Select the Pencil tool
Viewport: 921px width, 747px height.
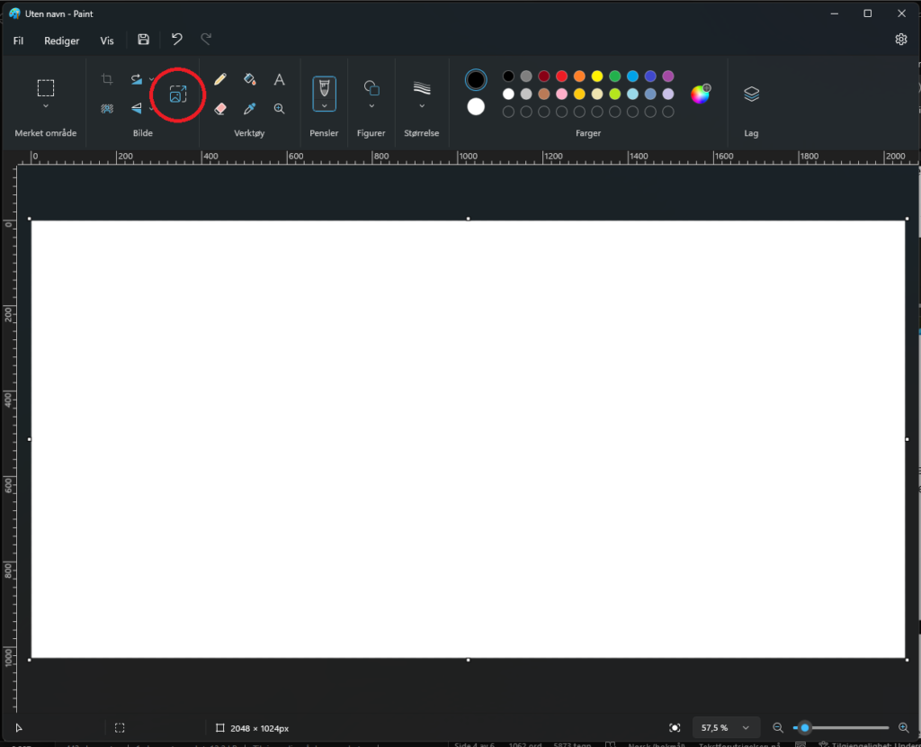point(219,79)
